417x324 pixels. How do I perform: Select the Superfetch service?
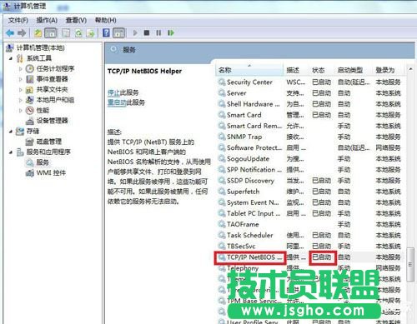(x=310, y=192)
